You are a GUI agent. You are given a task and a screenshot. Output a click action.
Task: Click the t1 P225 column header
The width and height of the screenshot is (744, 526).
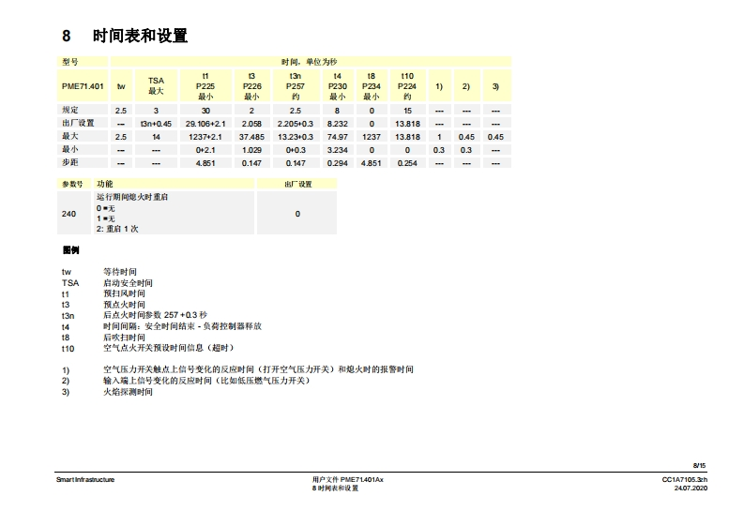click(x=205, y=85)
